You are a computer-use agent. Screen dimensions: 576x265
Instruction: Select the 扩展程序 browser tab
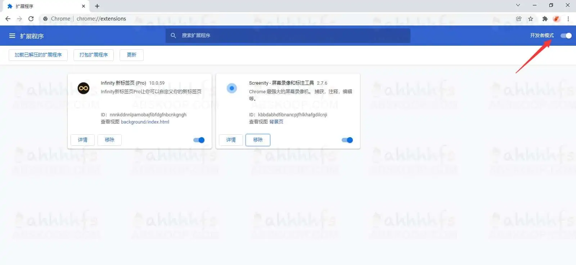click(x=43, y=6)
